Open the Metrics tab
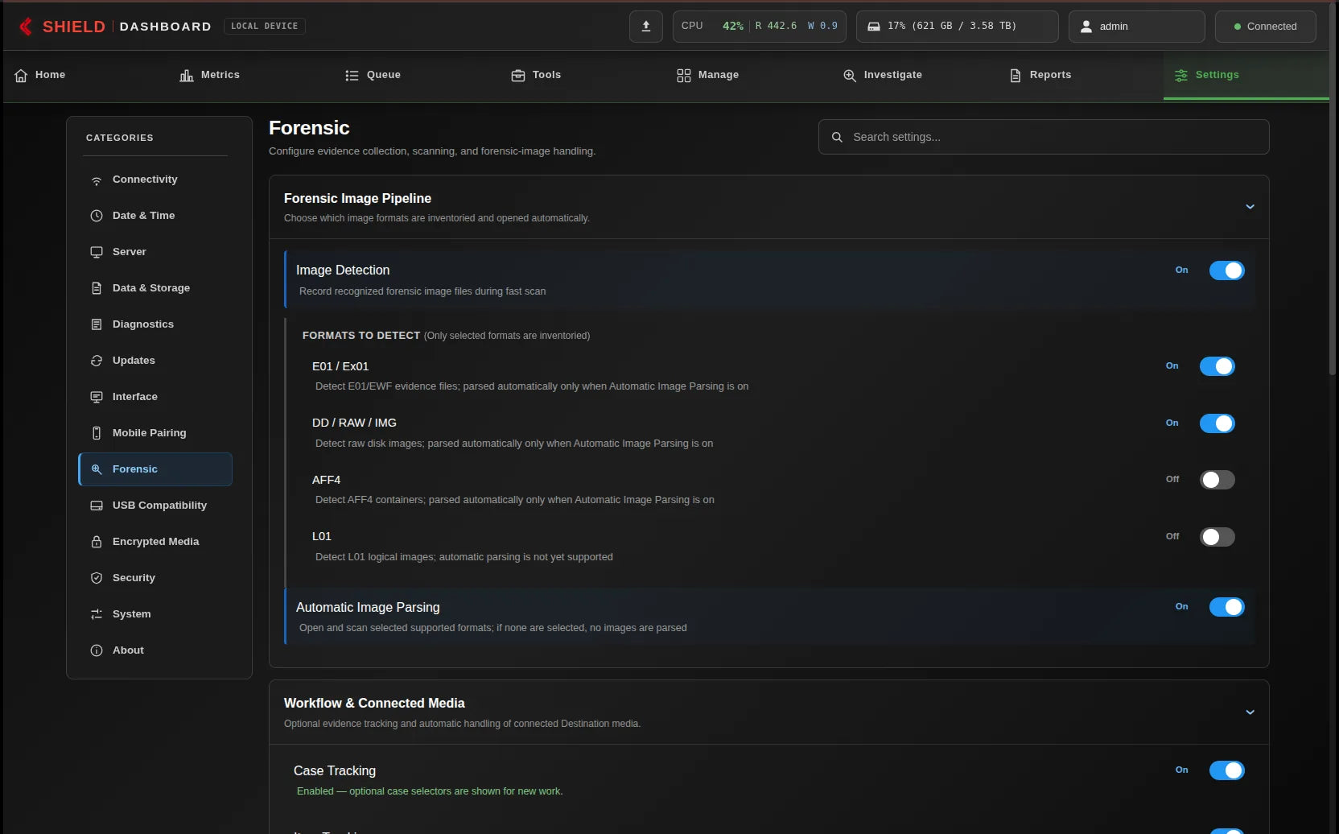The image size is (1339, 834). point(252,76)
